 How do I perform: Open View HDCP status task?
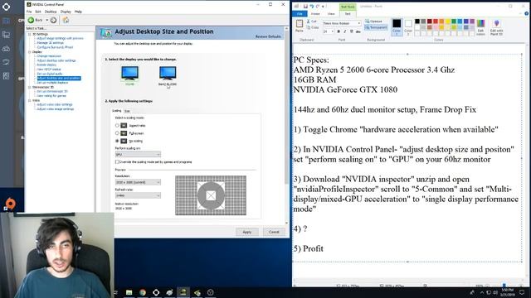tap(49, 70)
